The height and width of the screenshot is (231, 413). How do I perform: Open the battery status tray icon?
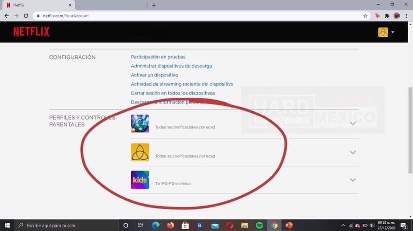coord(365,225)
